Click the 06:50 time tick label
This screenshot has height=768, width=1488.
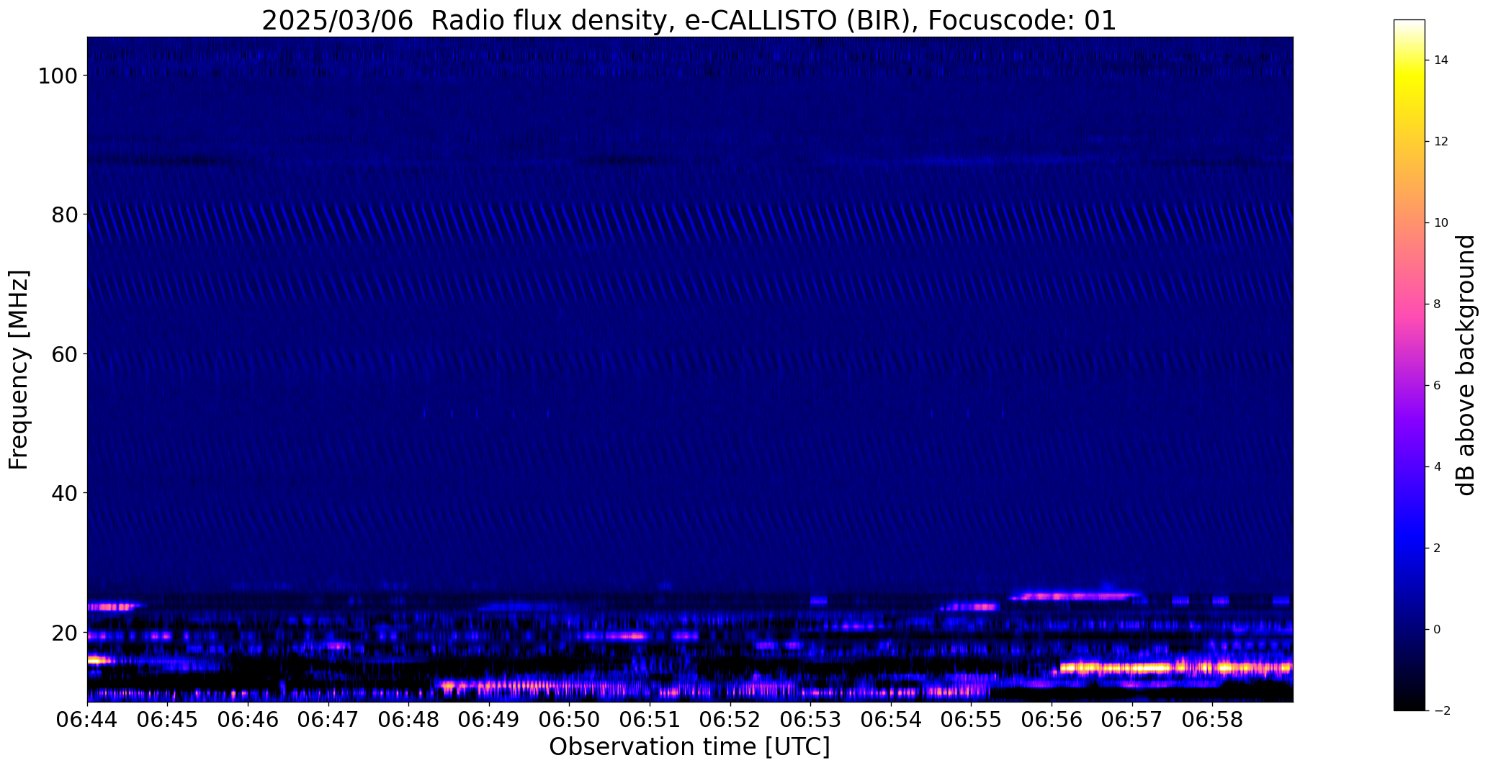pos(569,720)
